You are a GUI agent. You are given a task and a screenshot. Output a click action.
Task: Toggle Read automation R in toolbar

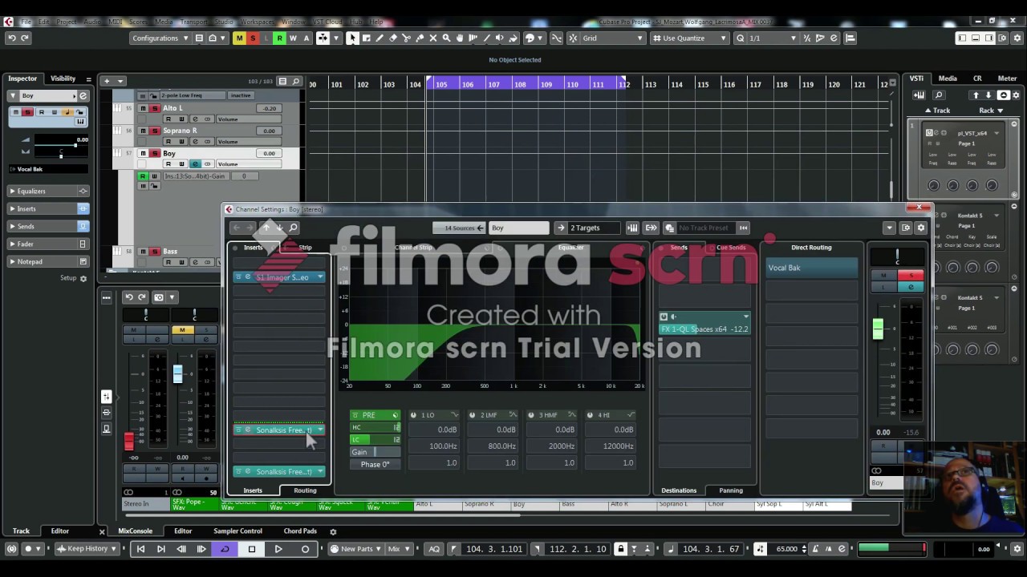279,38
